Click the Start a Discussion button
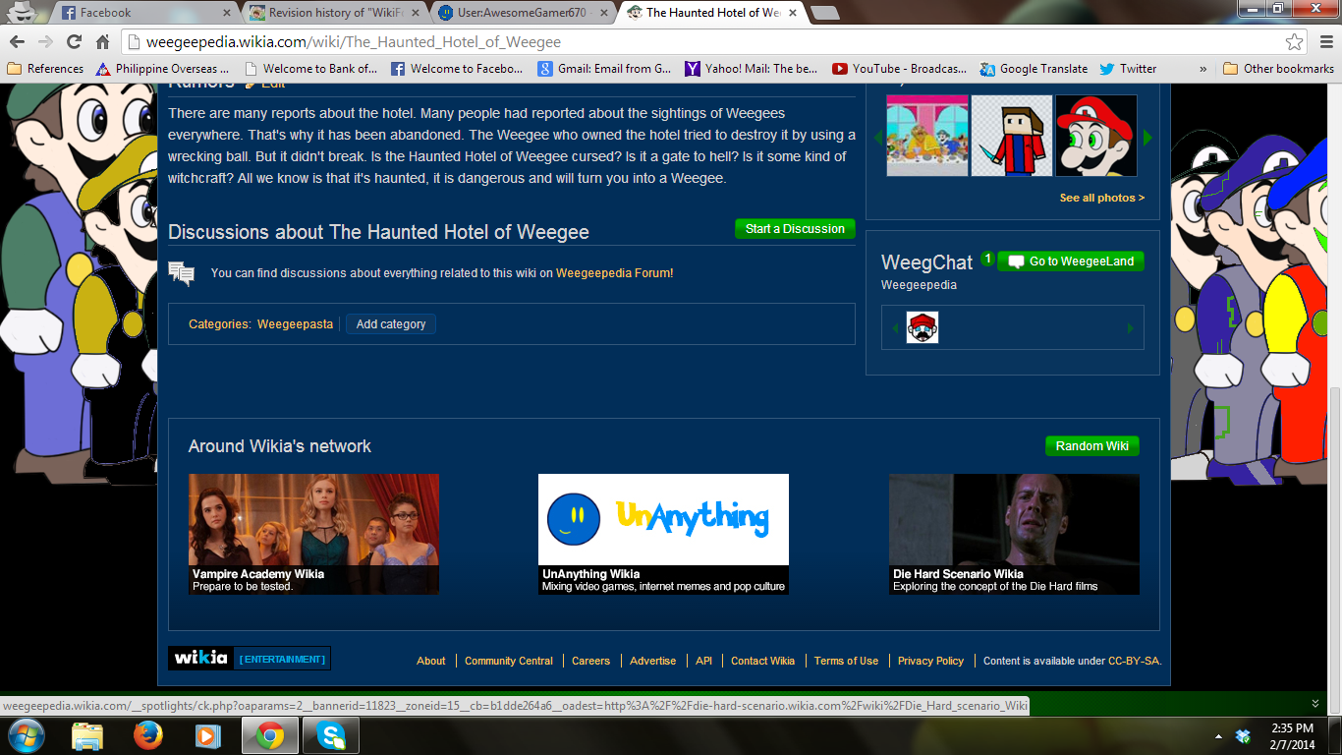The height and width of the screenshot is (755, 1342). click(x=795, y=229)
